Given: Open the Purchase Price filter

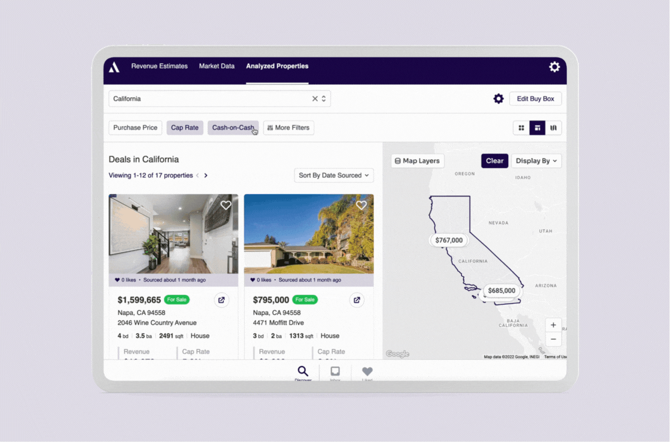Looking at the screenshot, I should tap(135, 128).
